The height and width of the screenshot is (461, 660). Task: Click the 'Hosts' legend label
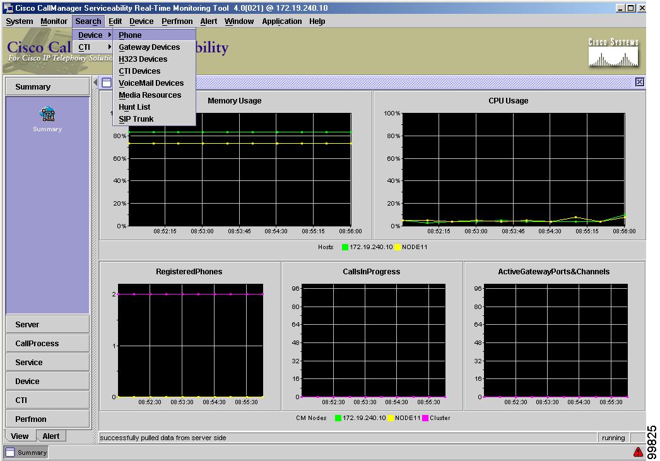326,247
